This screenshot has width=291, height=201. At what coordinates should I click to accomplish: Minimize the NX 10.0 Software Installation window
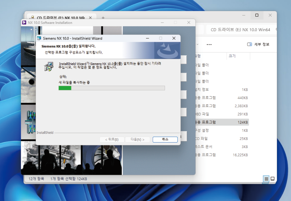[x=162, y=22]
